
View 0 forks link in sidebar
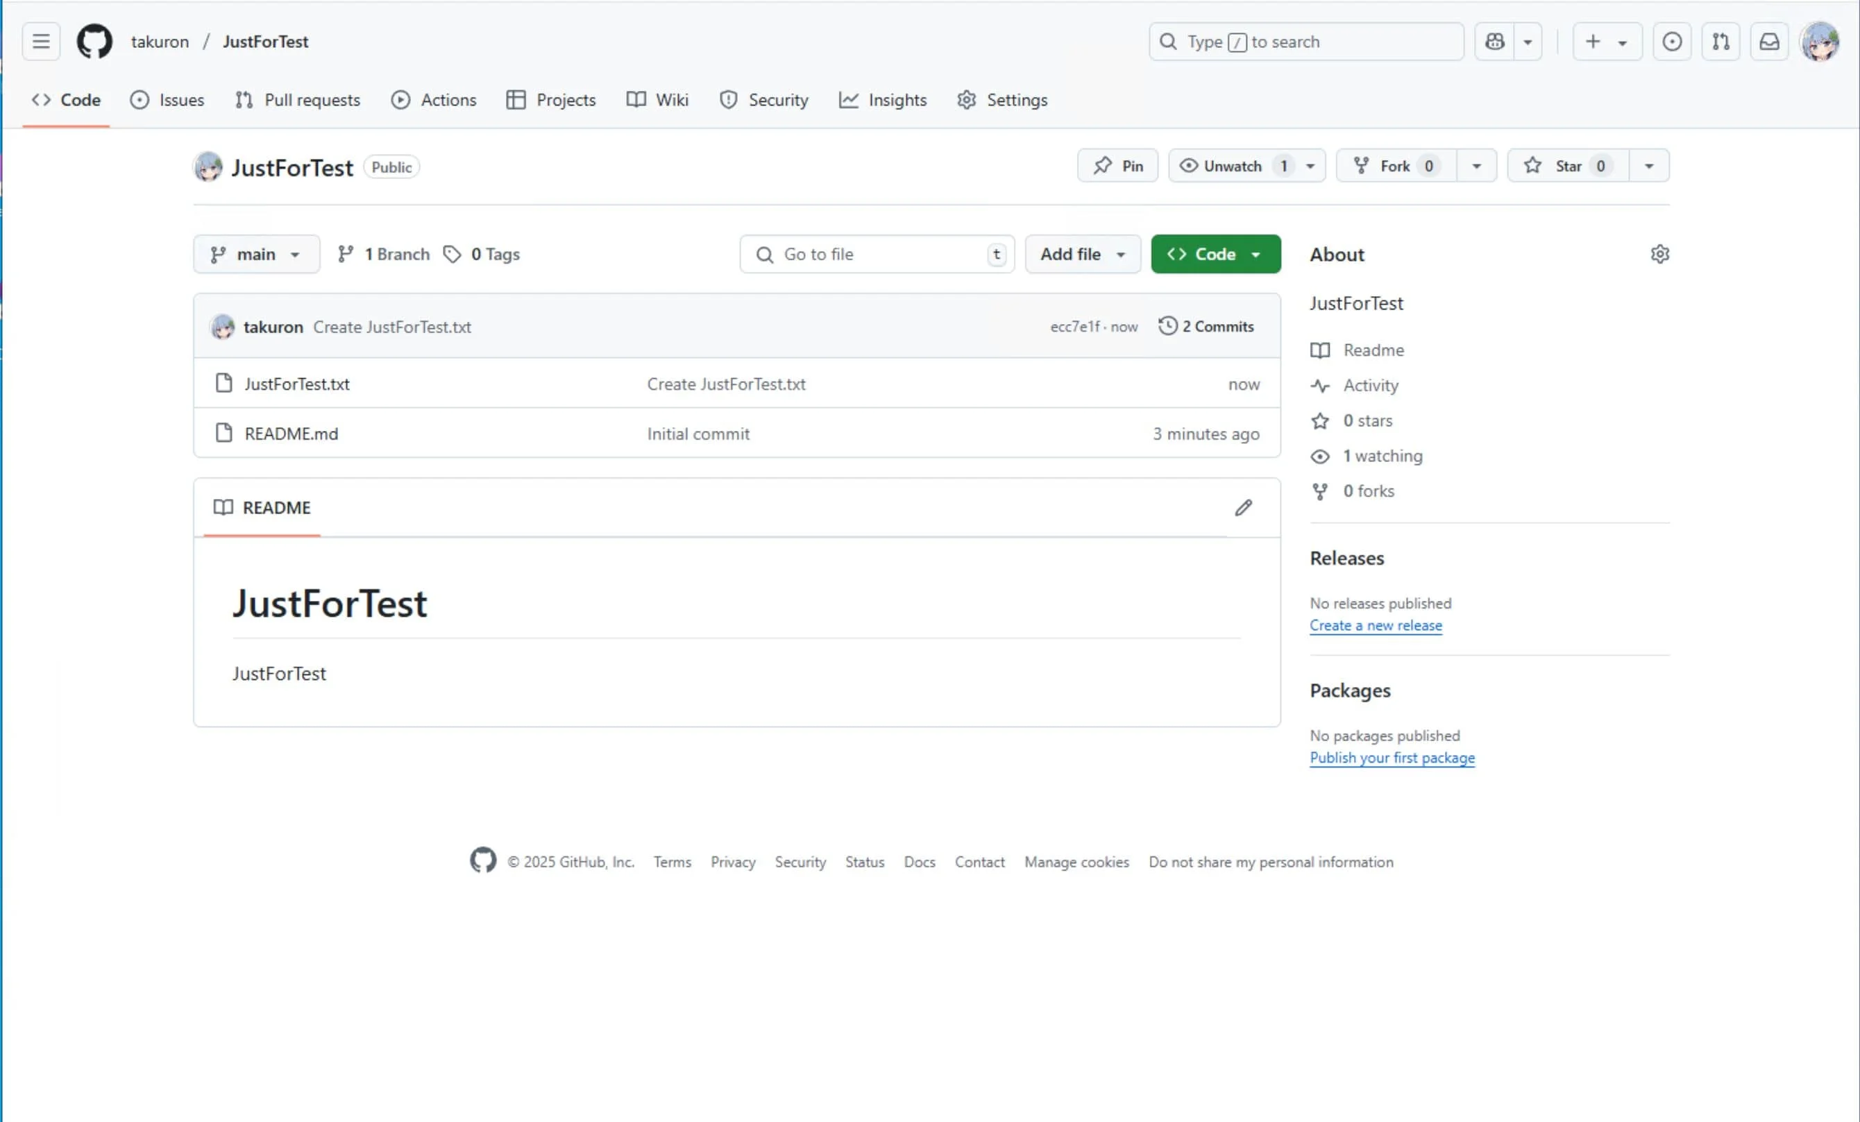click(1353, 491)
